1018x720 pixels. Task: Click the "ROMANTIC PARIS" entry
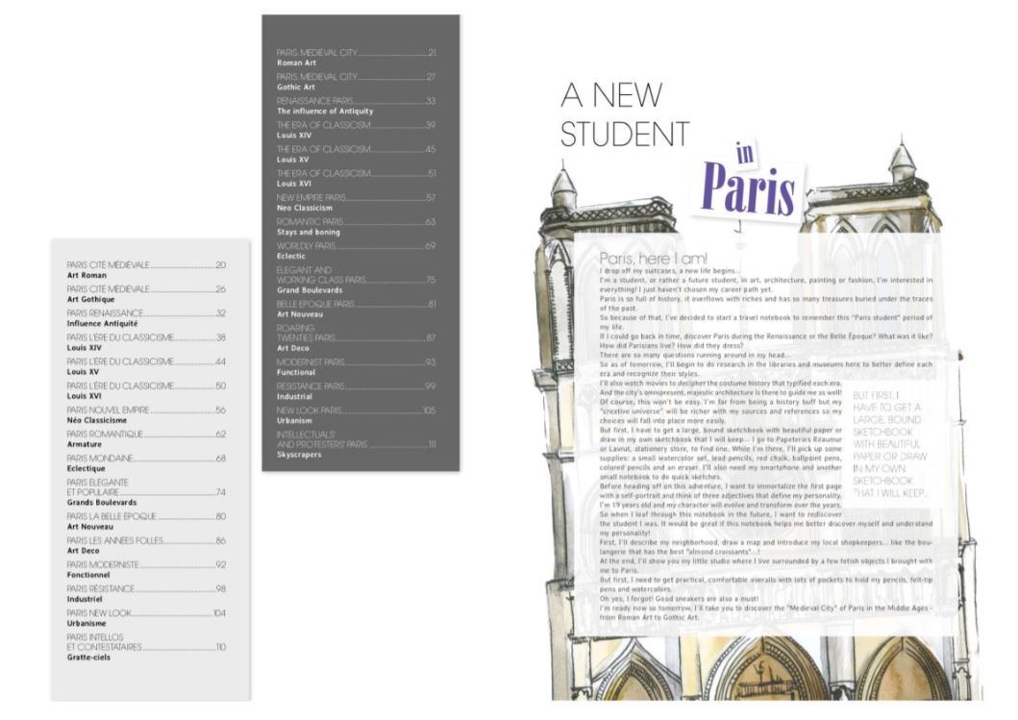[357, 221]
